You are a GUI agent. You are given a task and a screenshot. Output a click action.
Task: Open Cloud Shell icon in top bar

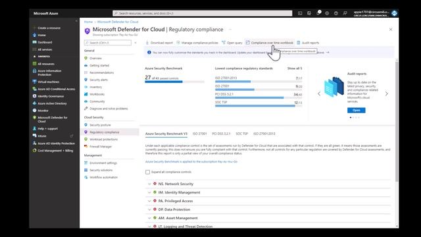coord(300,13)
